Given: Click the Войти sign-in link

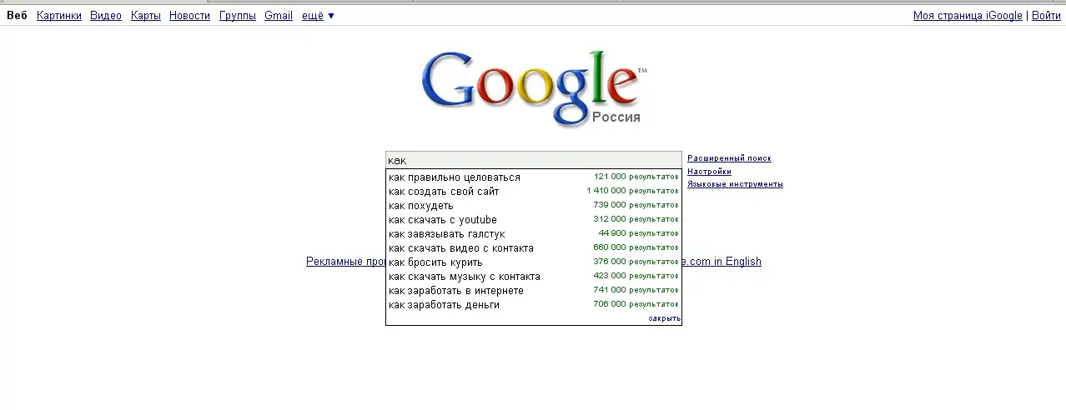Looking at the screenshot, I should tap(1046, 16).
